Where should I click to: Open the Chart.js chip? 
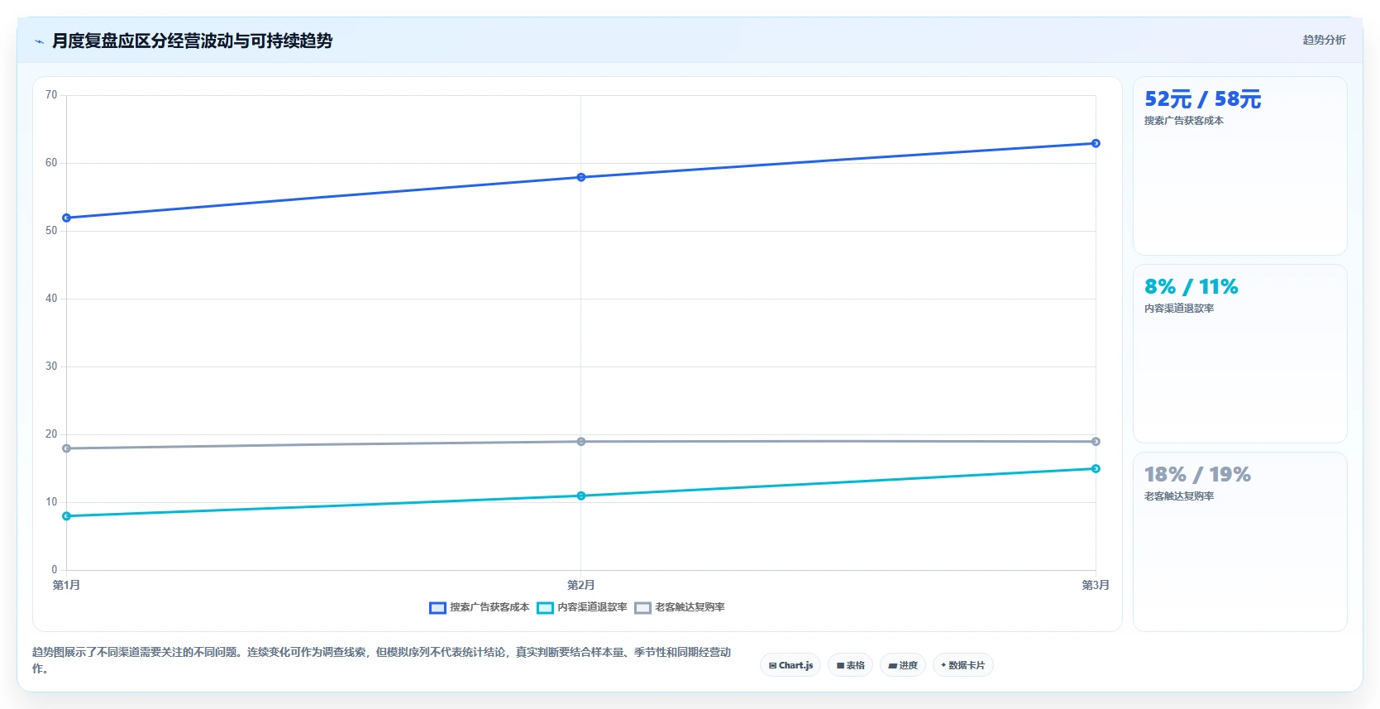[790, 665]
